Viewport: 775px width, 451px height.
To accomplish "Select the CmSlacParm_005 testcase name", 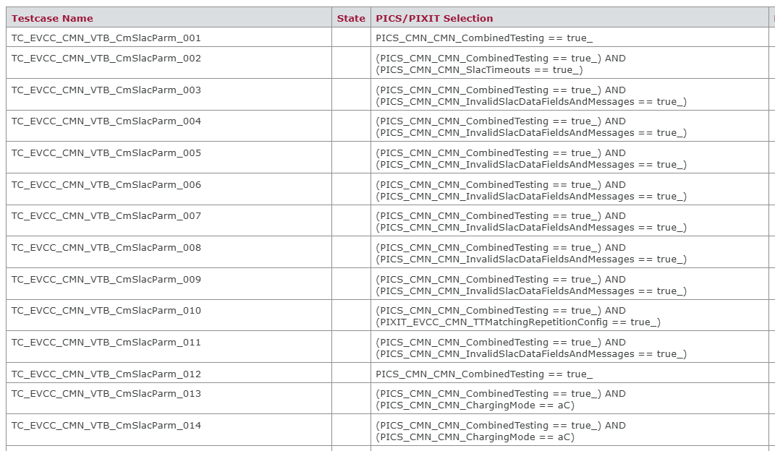I will point(106,153).
